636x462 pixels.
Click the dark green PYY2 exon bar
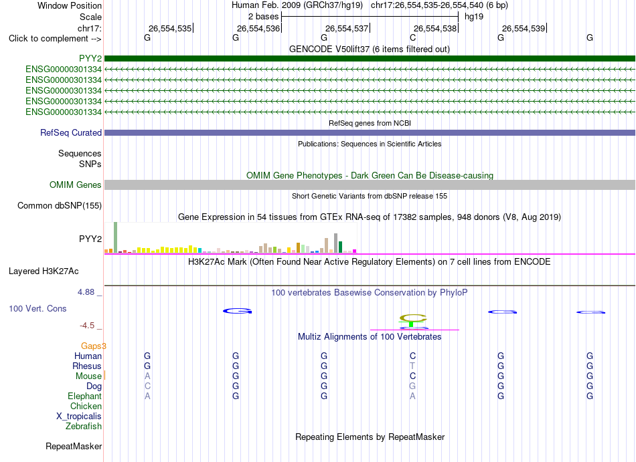pos(370,58)
